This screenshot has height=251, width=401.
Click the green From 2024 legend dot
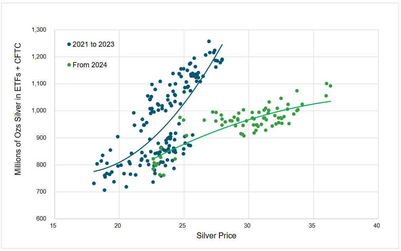(69, 65)
